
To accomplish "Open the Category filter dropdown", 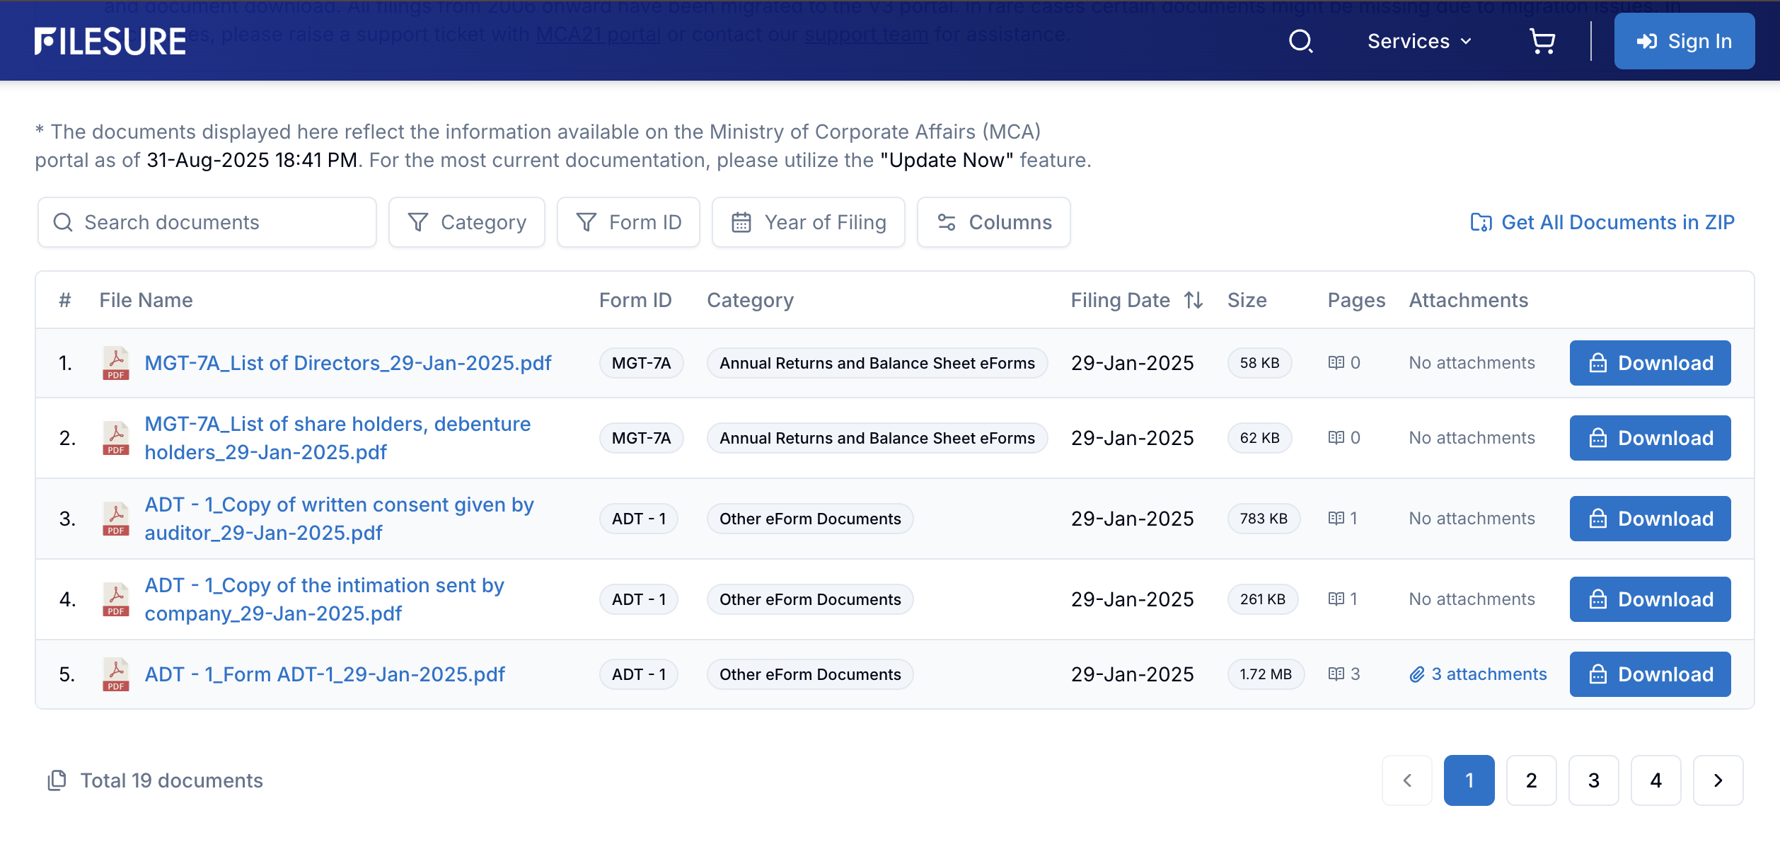I will [x=467, y=222].
